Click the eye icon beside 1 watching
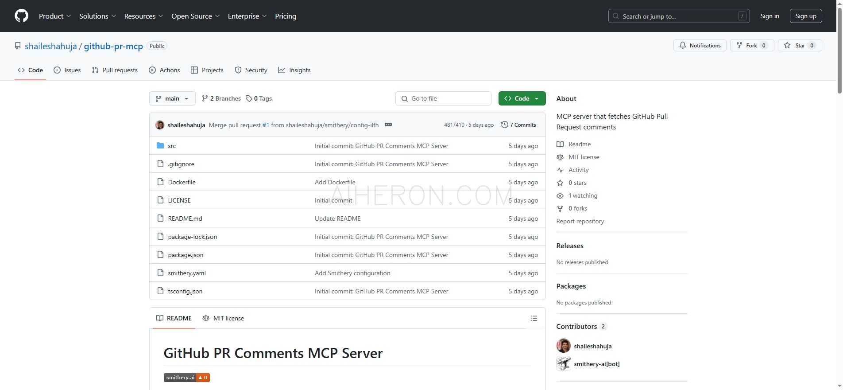843x390 pixels. pyautogui.click(x=560, y=195)
